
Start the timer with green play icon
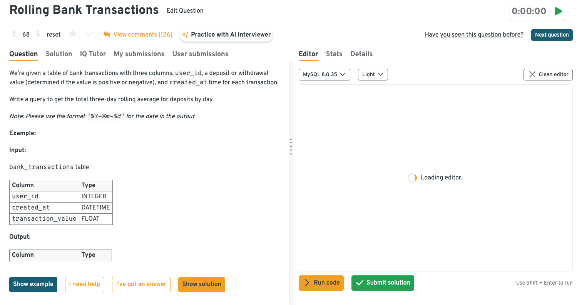(x=559, y=11)
